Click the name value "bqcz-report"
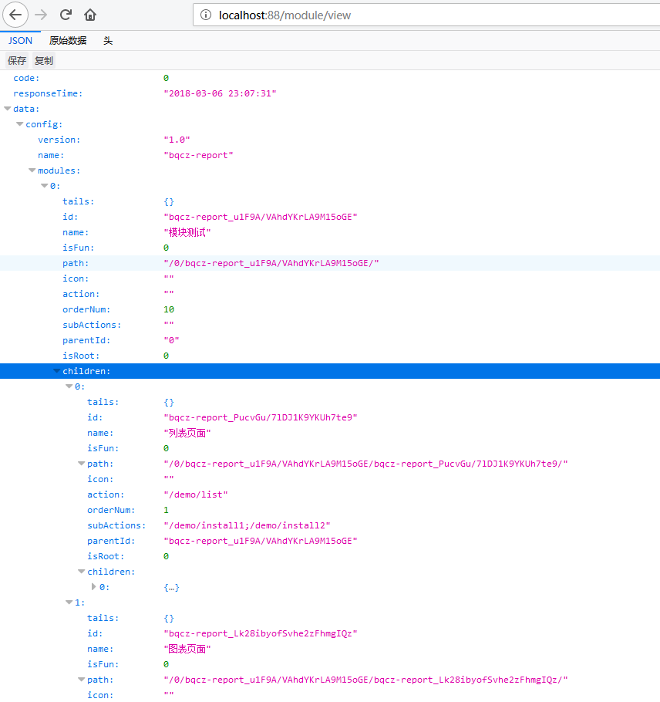660x702 pixels. (198, 155)
